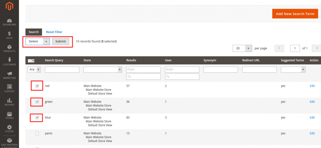Click the current page number field
The image size is (321, 148).
tap(295, 48)
